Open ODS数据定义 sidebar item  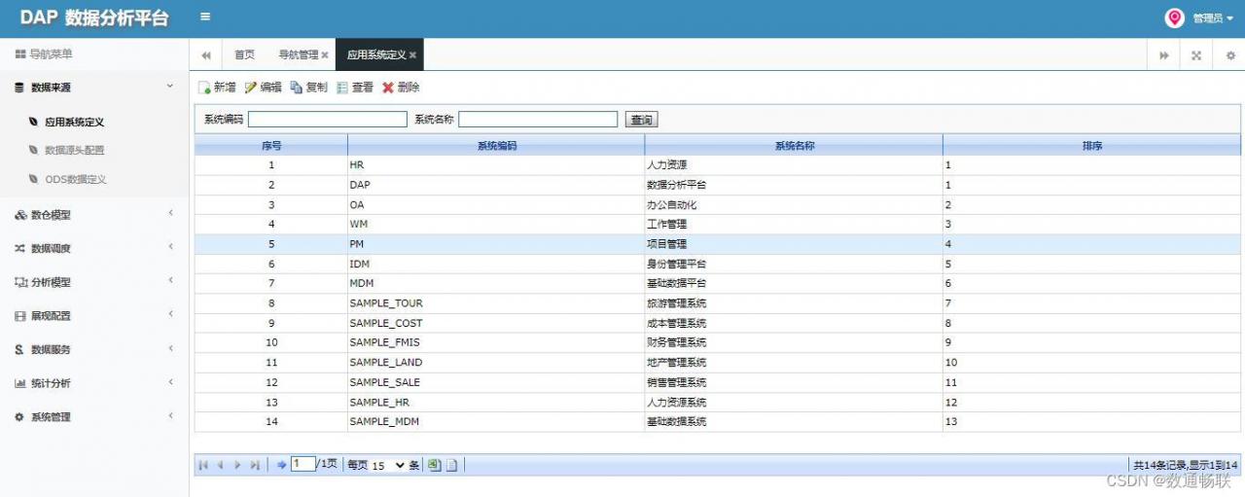75,179
